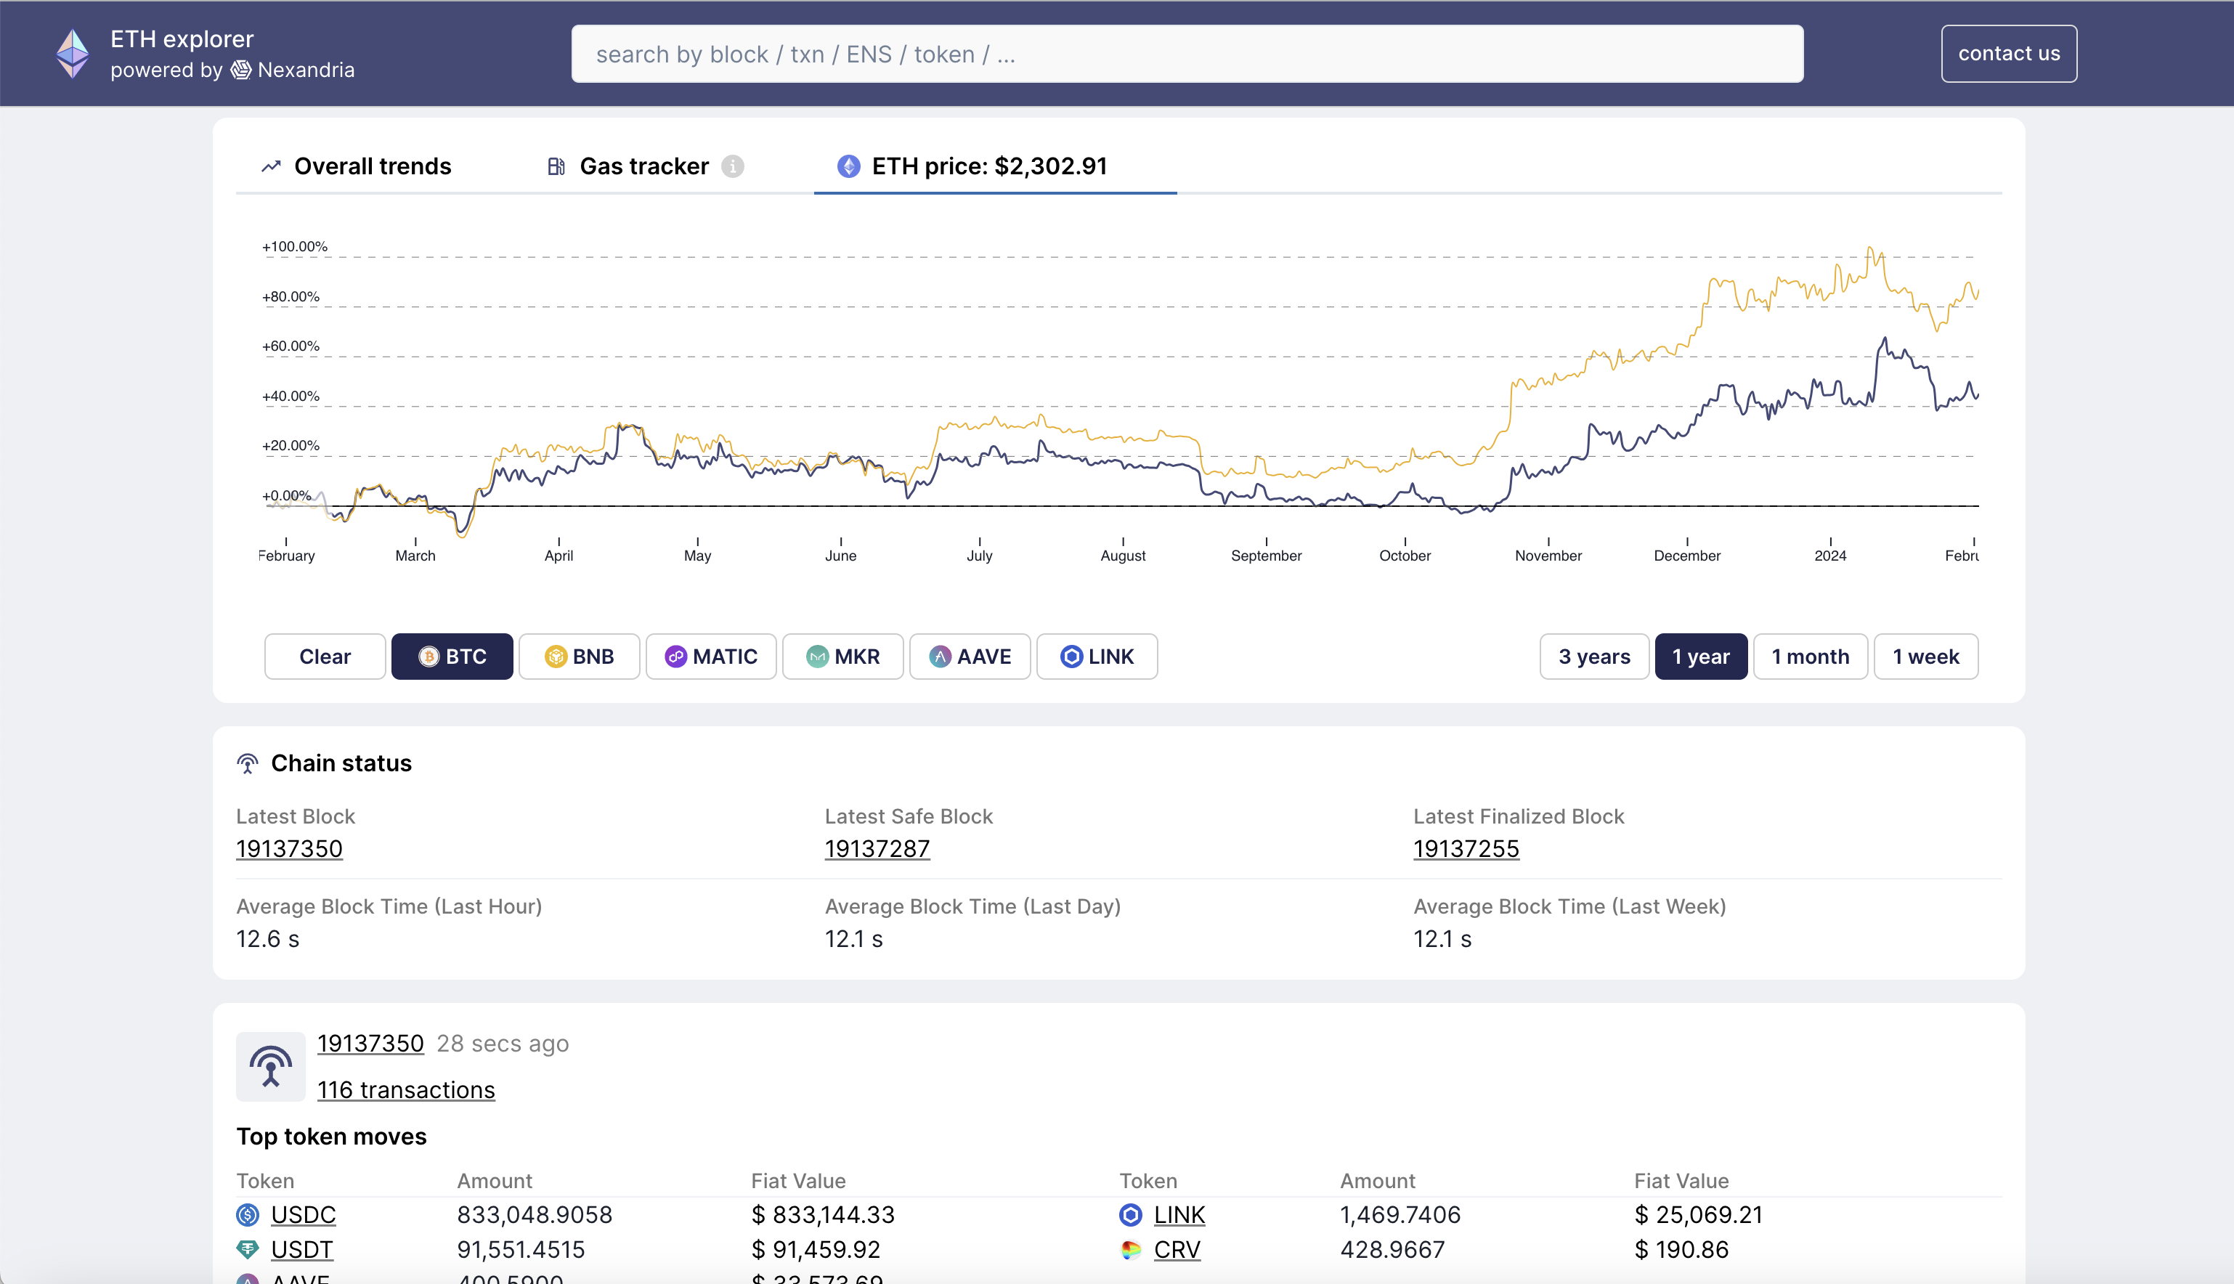2234x1284 pixels.
Task: Click the block 19137350 antenna thumbnail
Action: click(271, 1066)
